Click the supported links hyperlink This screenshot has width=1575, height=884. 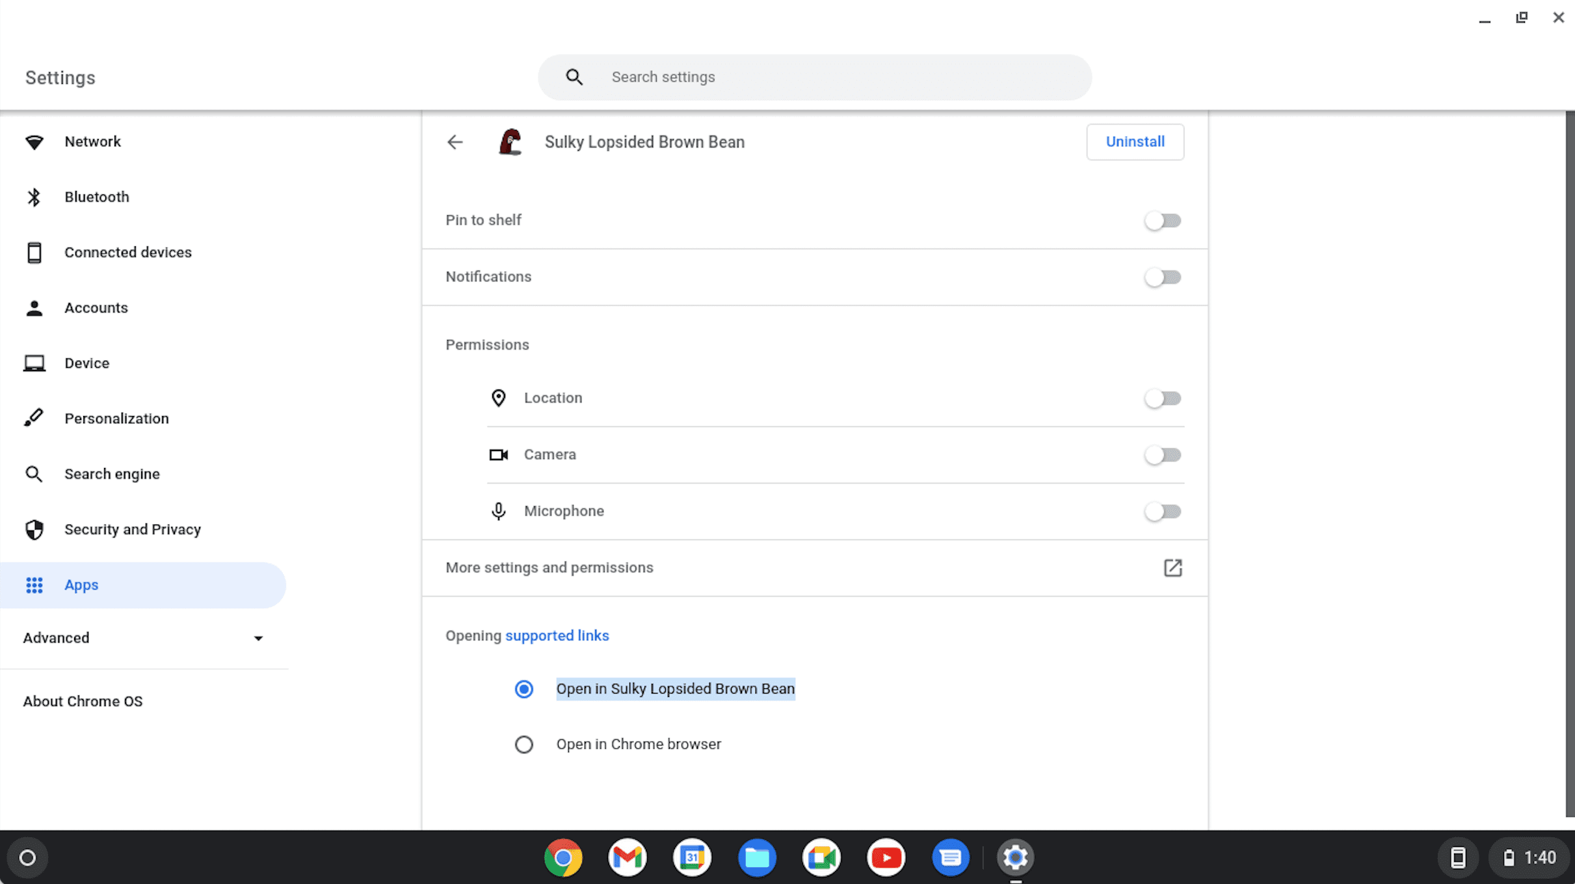coord(557,634)
